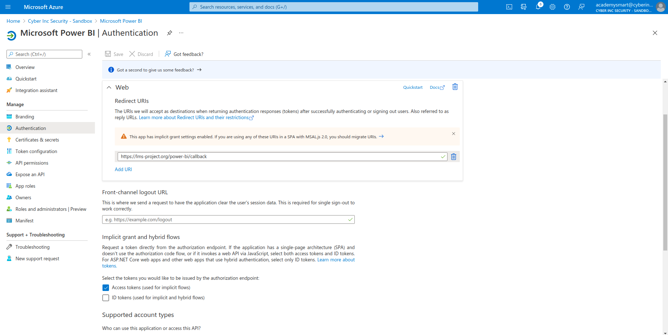Image resolution: width=668 pixels, height=335 pixels.
Task: Open Directories and subscriptions filter icon
Action: click(524, 7)
